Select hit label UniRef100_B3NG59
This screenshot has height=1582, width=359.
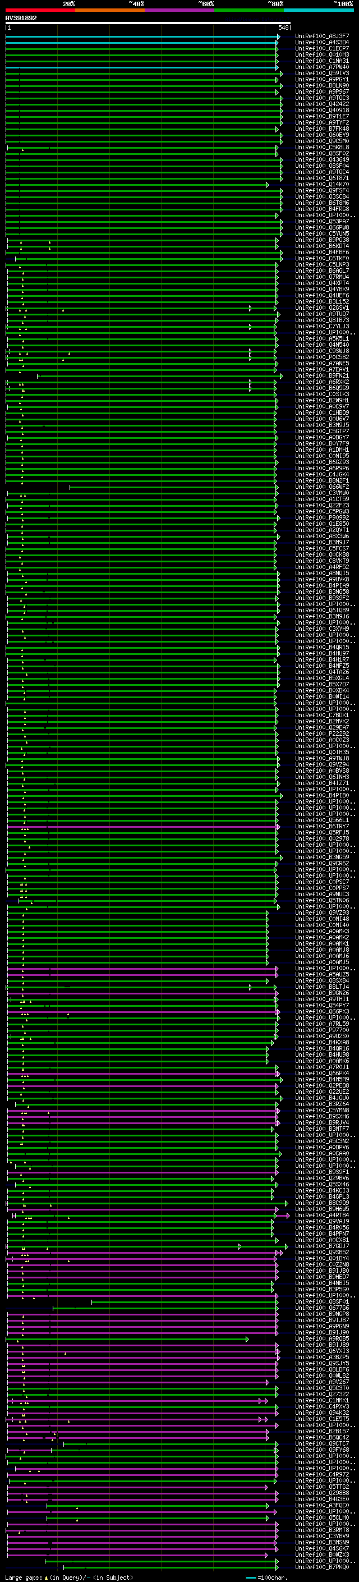click(x=322, y=858)
